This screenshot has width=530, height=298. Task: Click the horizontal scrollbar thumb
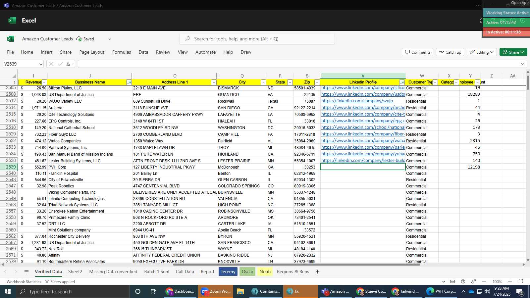click(296, 265)
